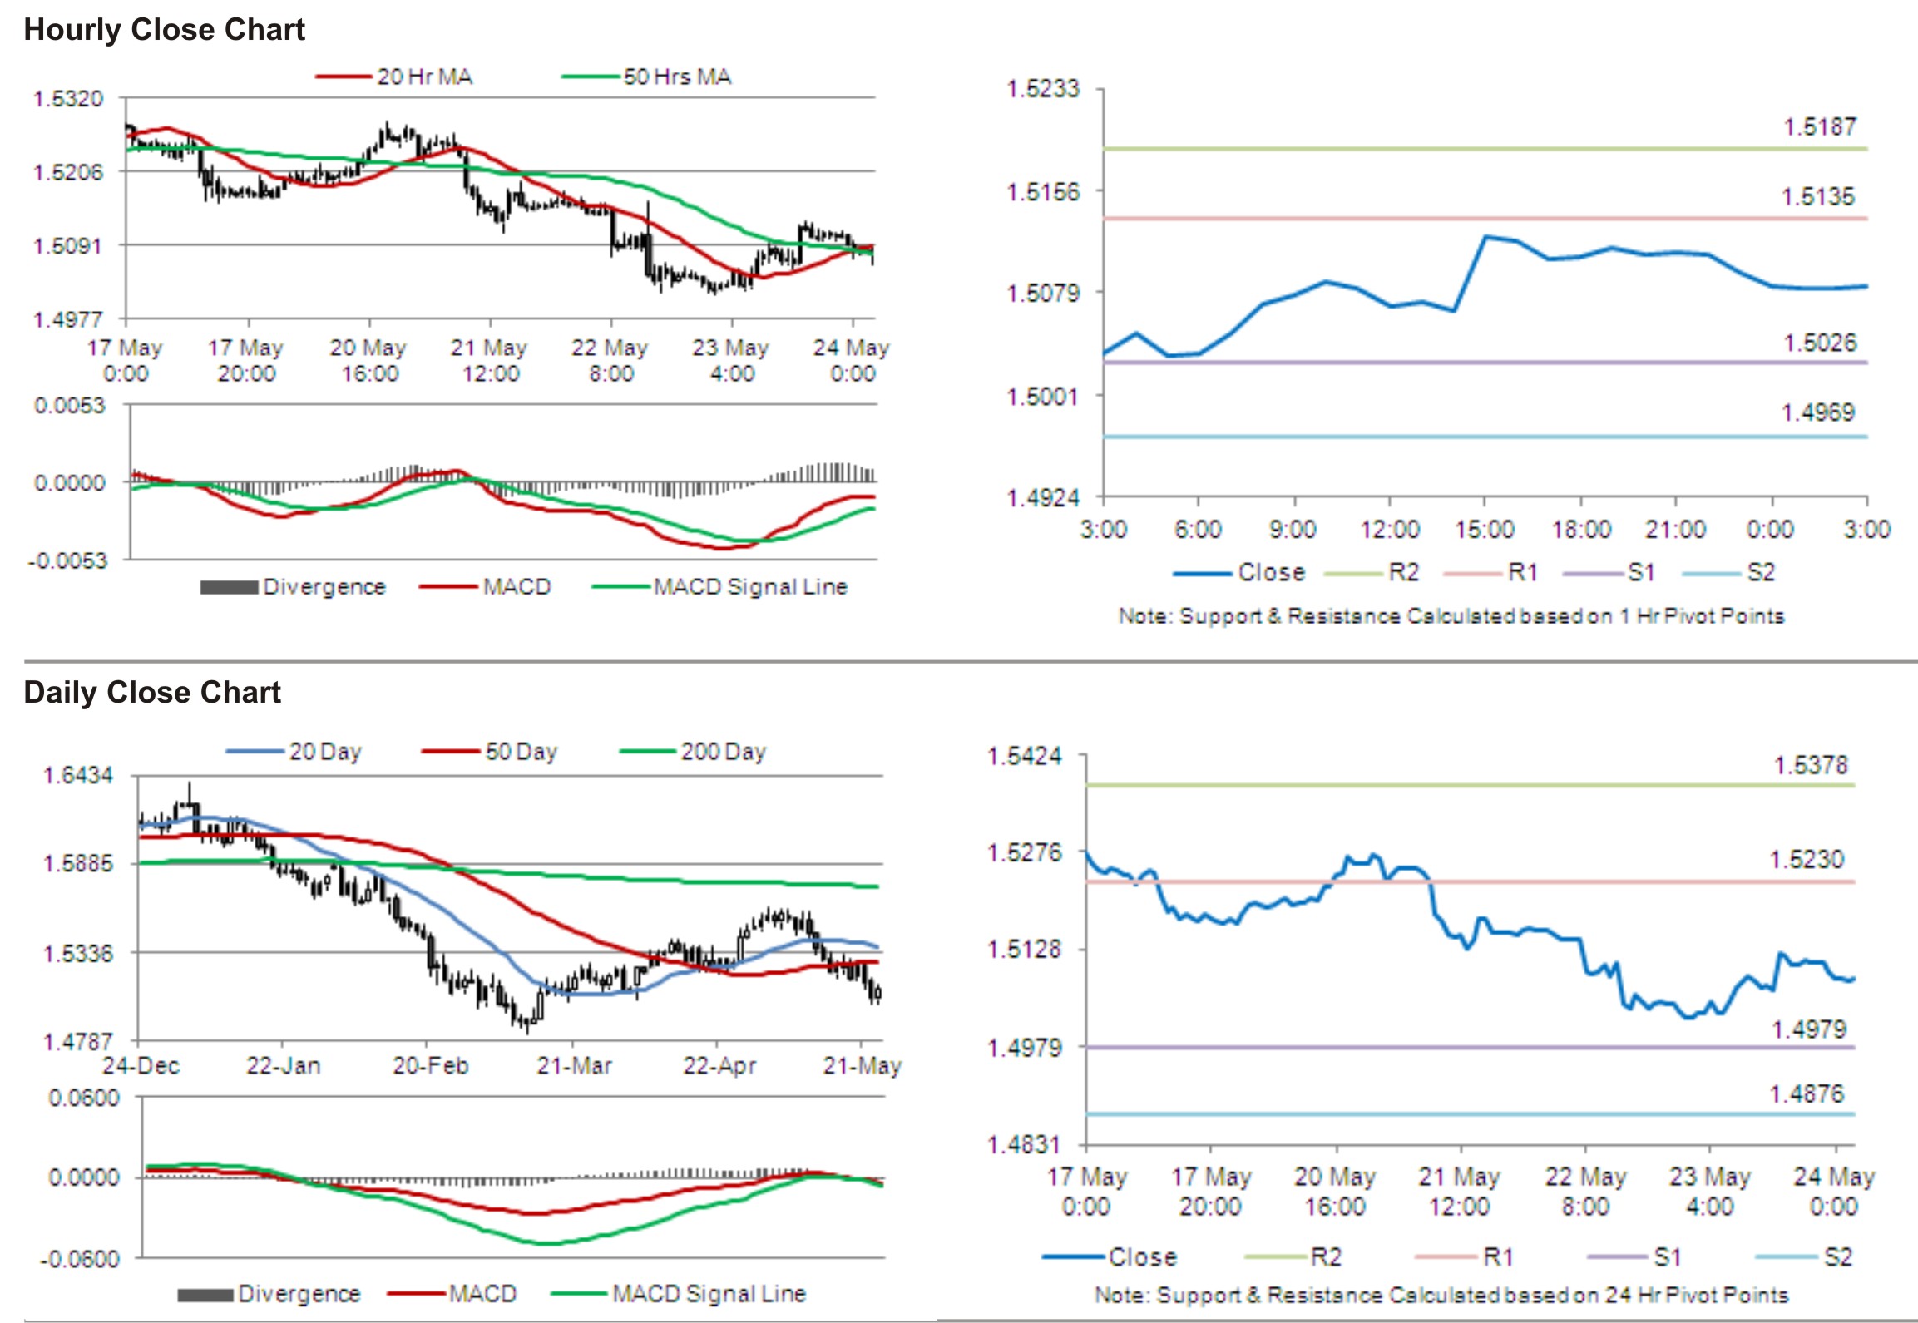
Task: Click the -0.0600 daily MACD axis value
Action: pos(80,1260)
